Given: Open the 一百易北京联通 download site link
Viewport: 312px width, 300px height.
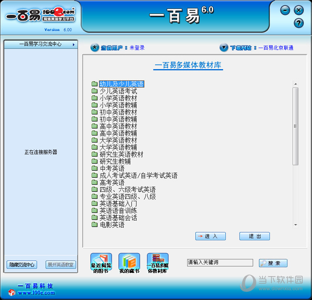Looking at the screenshot, I should 276,48.
